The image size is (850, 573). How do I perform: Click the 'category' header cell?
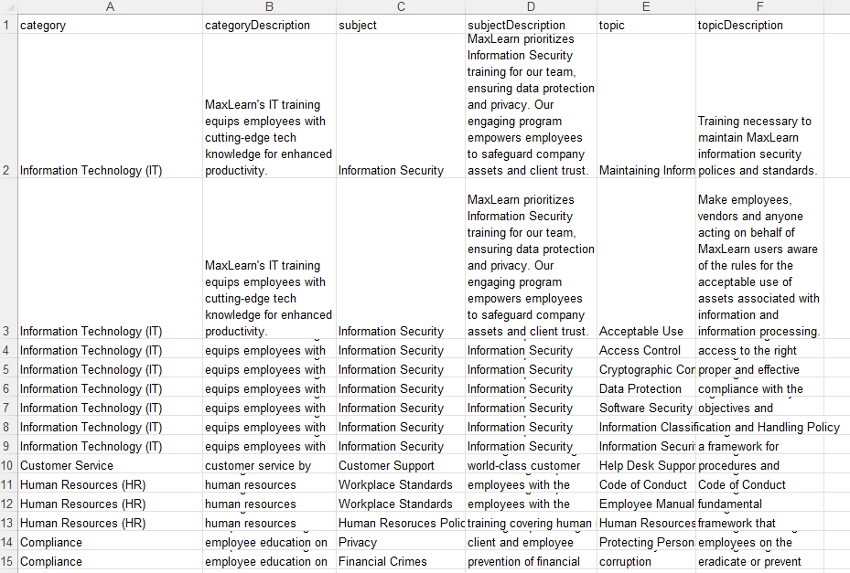(x=110, y=25)
